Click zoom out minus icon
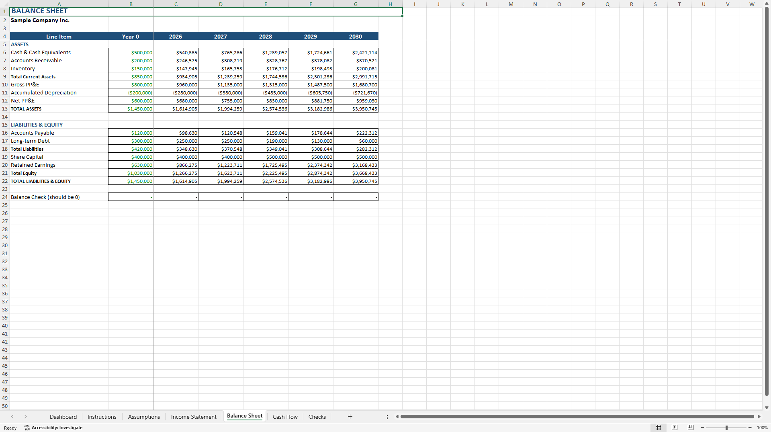 [702, 428]
